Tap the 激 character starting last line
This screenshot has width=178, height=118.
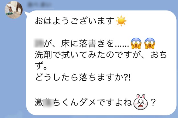39,102
